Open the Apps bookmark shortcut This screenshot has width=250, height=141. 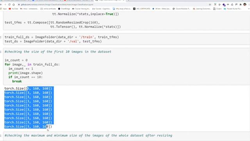tap(4, 9)
